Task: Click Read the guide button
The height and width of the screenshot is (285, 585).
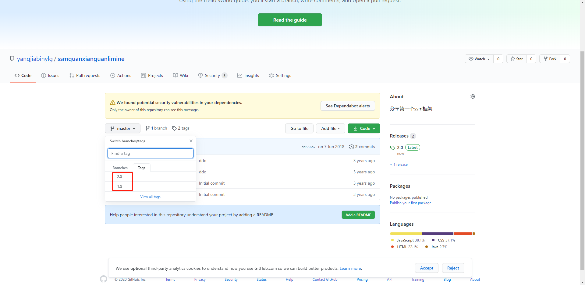Action: [x=290, y=20]
